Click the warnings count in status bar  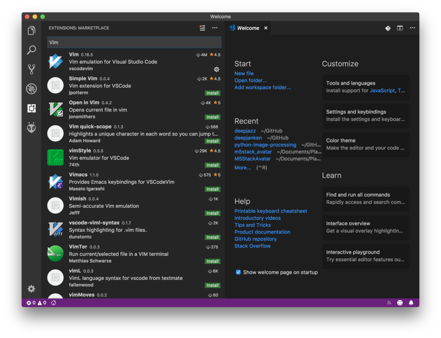pyautogui.click(x=42, y=303)
